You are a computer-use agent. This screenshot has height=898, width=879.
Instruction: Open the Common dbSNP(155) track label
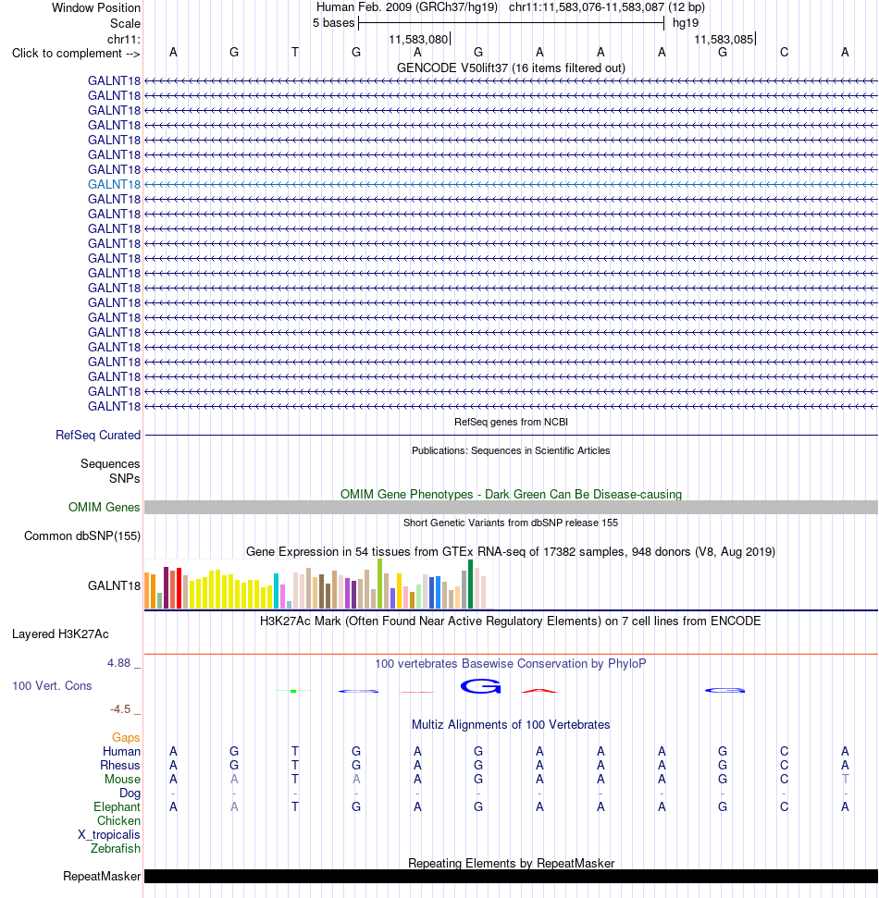tap(82, 536)
